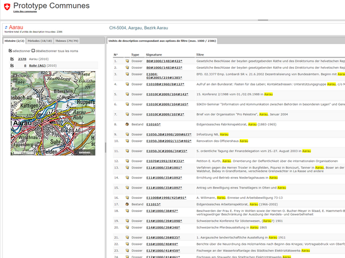345x258 pixels.
Task: Click the dossier icon in row 12
Action: pyautogui.click(x=127, y=161)
